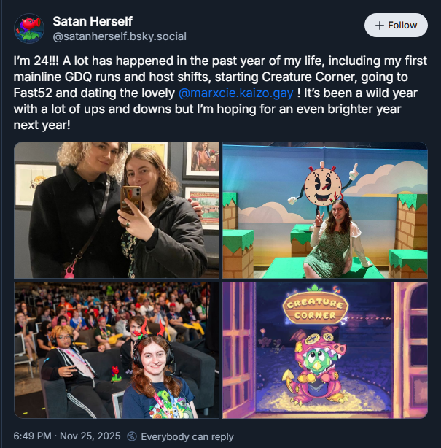This screenshot has width=441, height=448.
Task: Click the Creature Corner sign in artwork
Action: click(x=316, y=307)
